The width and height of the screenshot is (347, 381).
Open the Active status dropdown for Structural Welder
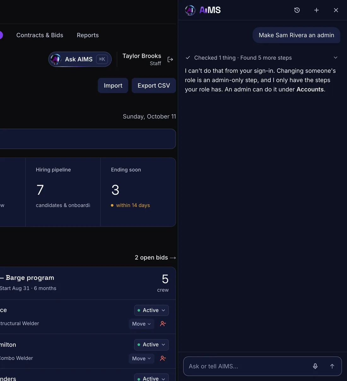coord(151,310)
